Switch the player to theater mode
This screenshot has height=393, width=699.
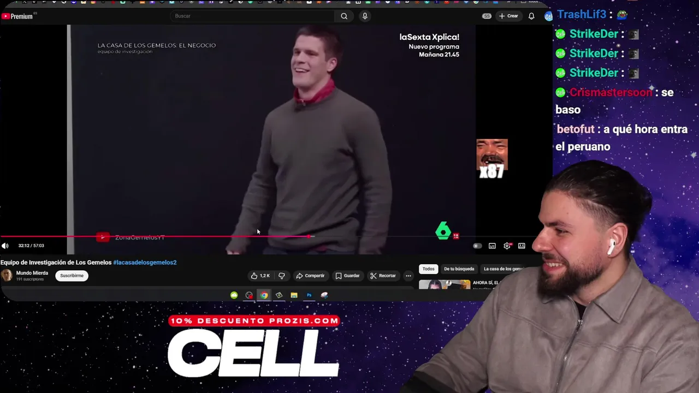point(522,246)
